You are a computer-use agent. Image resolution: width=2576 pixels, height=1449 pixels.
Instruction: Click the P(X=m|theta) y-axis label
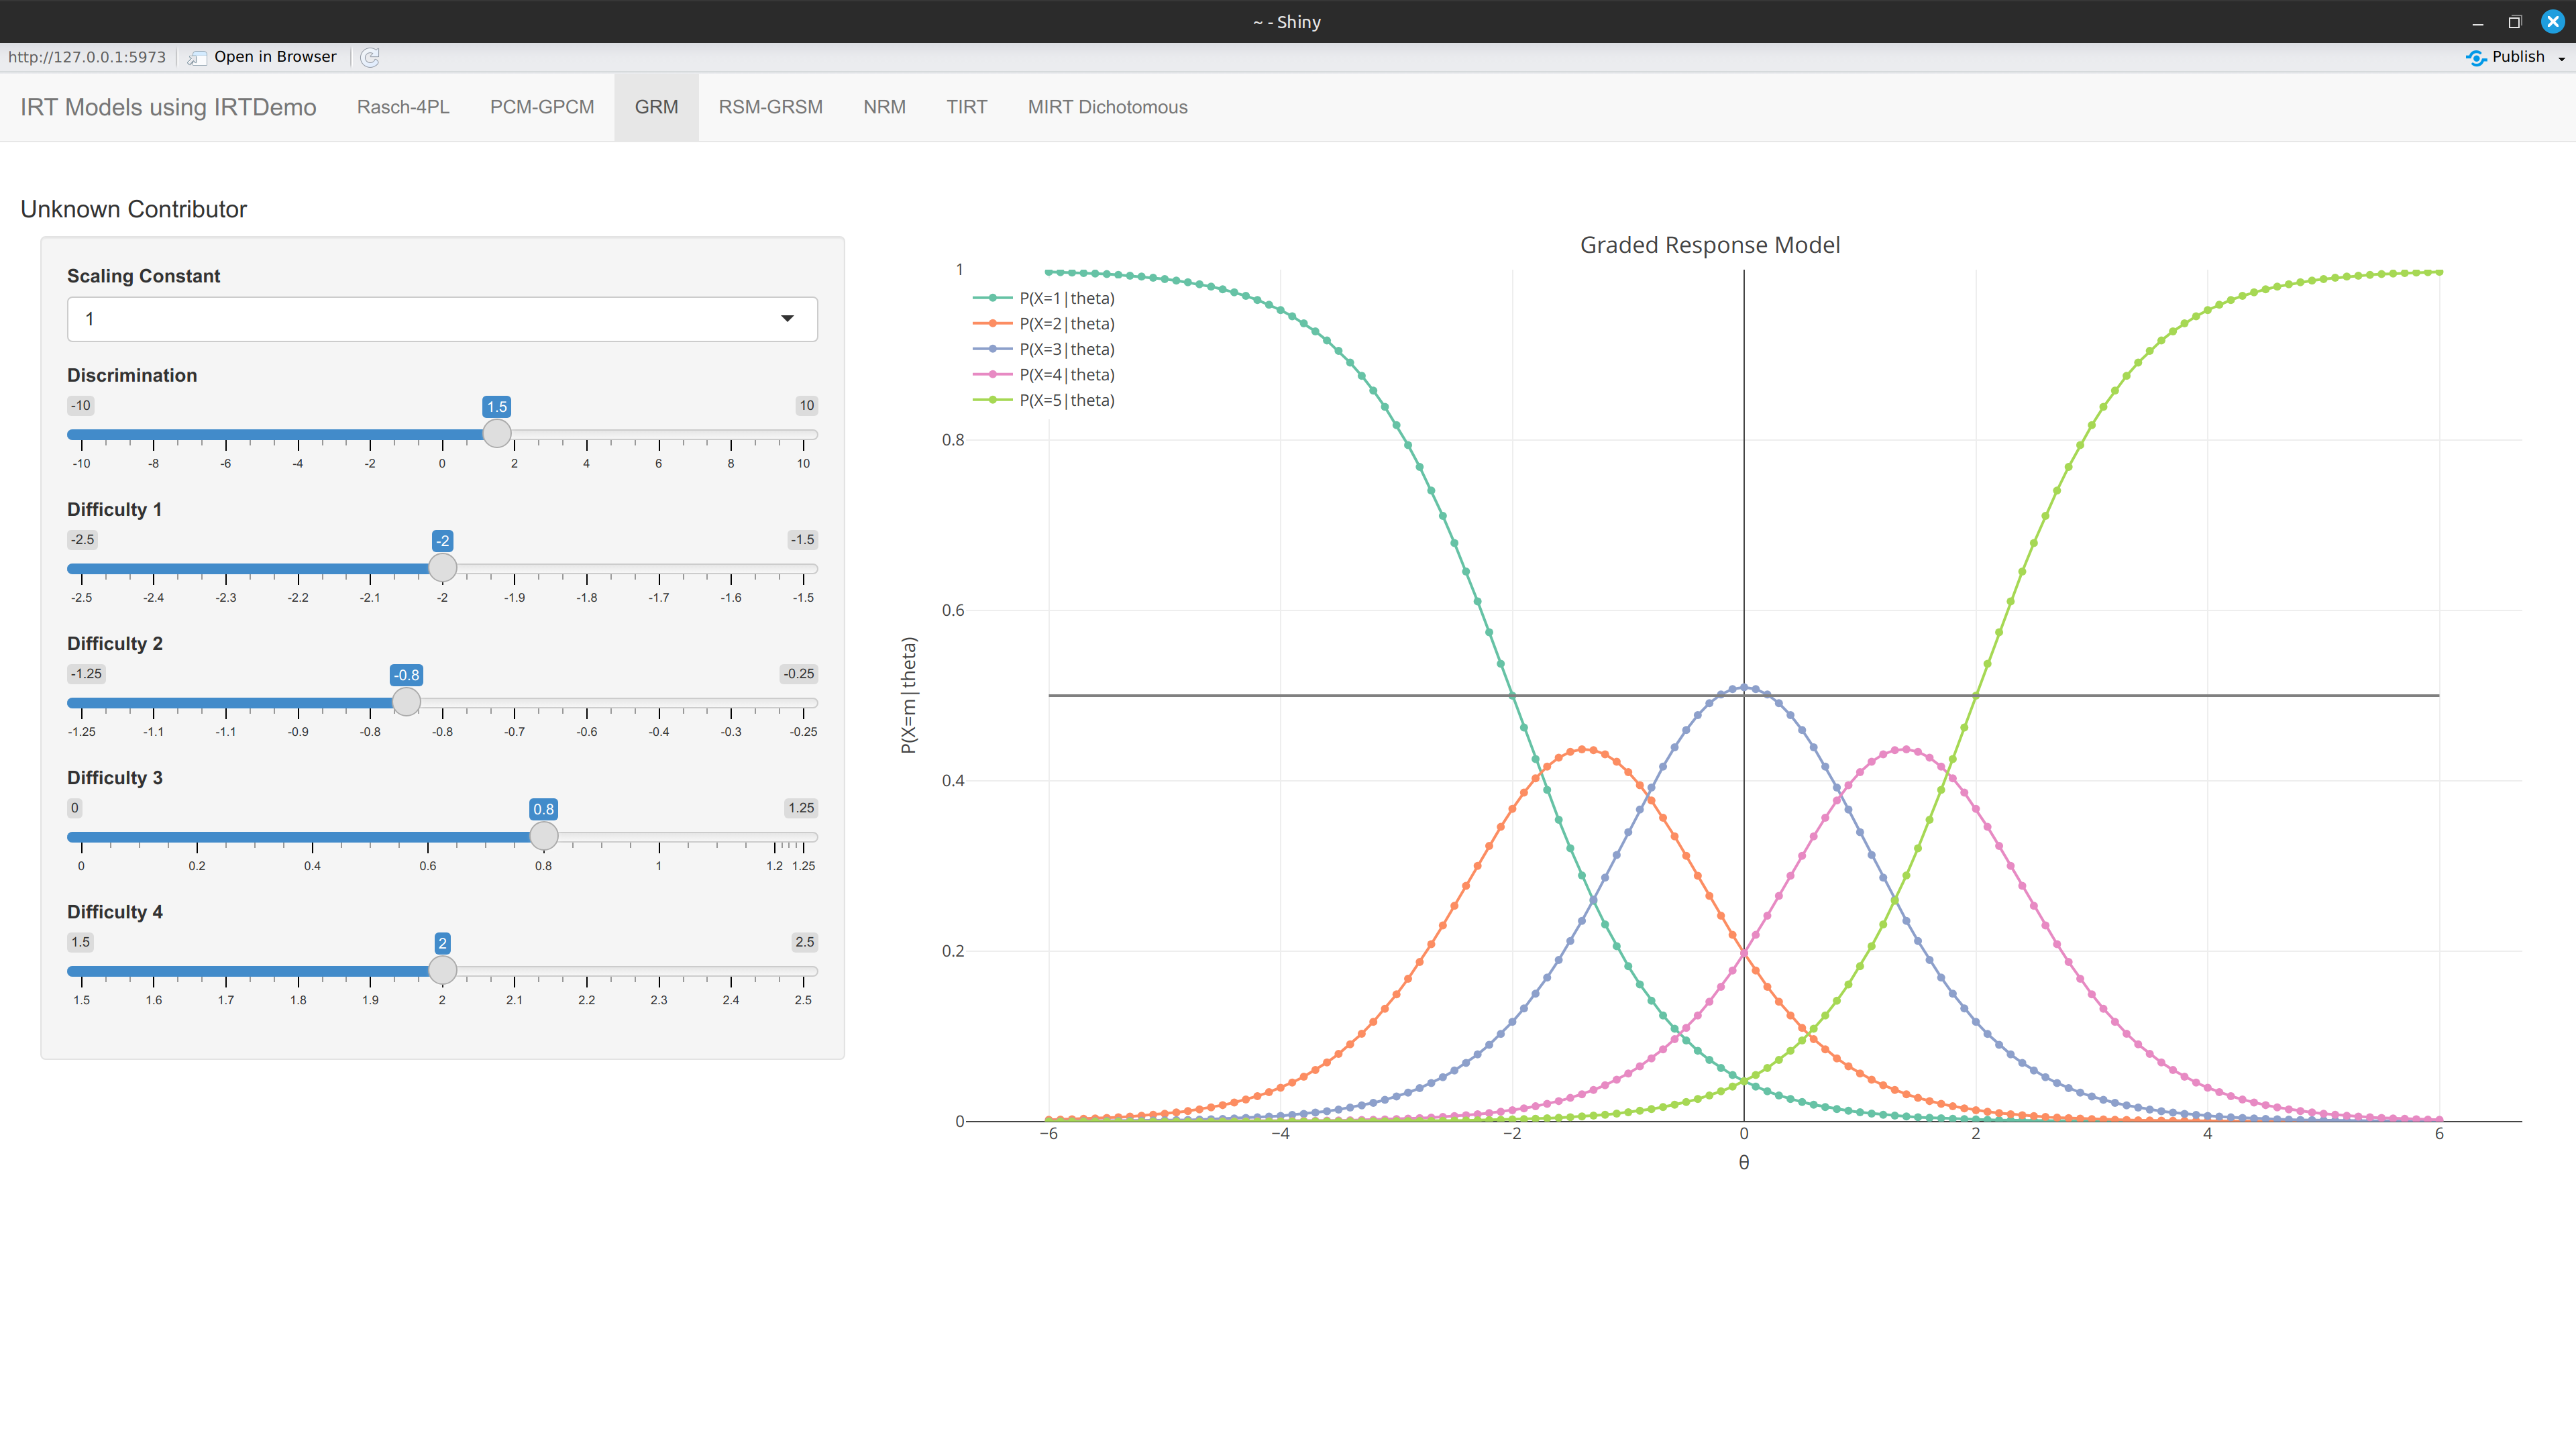pos(908,695)
